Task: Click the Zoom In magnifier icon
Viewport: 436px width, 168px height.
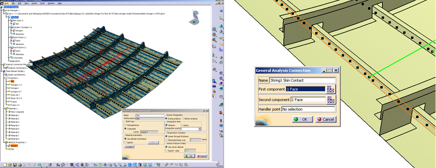Action: (x=115, y=165)
